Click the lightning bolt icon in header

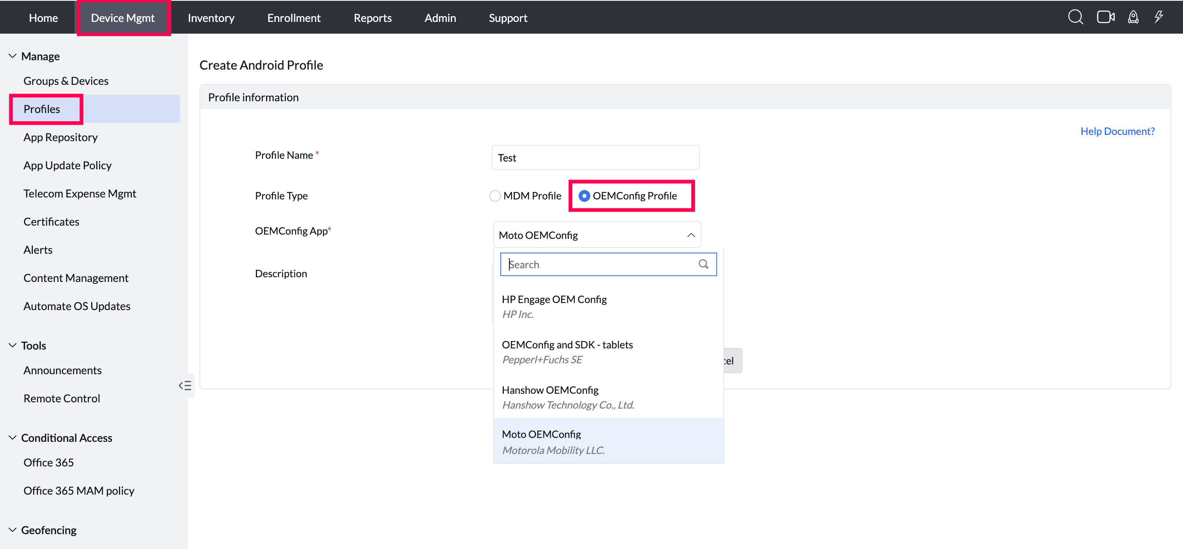click(x=1159, y=18)
